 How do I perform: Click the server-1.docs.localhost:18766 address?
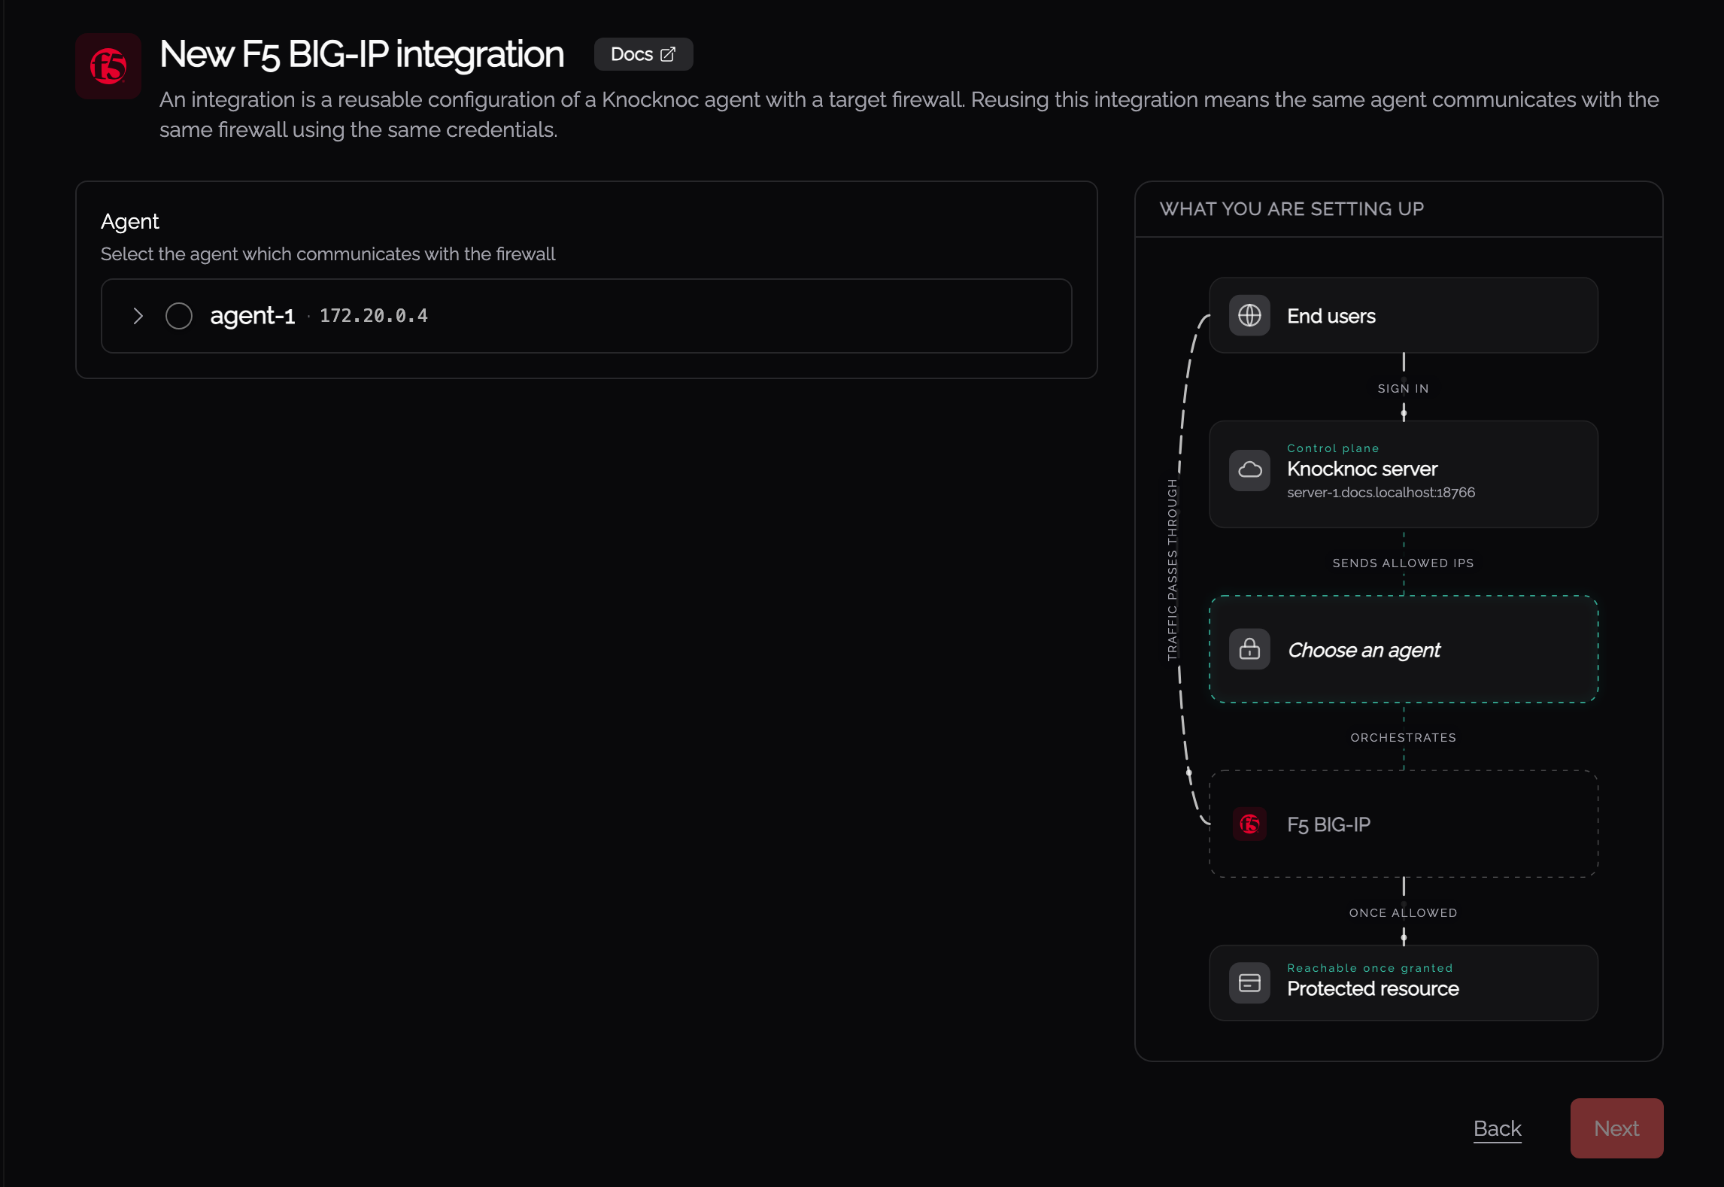[1381, 493]
